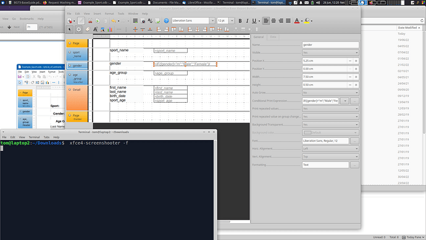Activate the Select arrow tool

(70, 30)
